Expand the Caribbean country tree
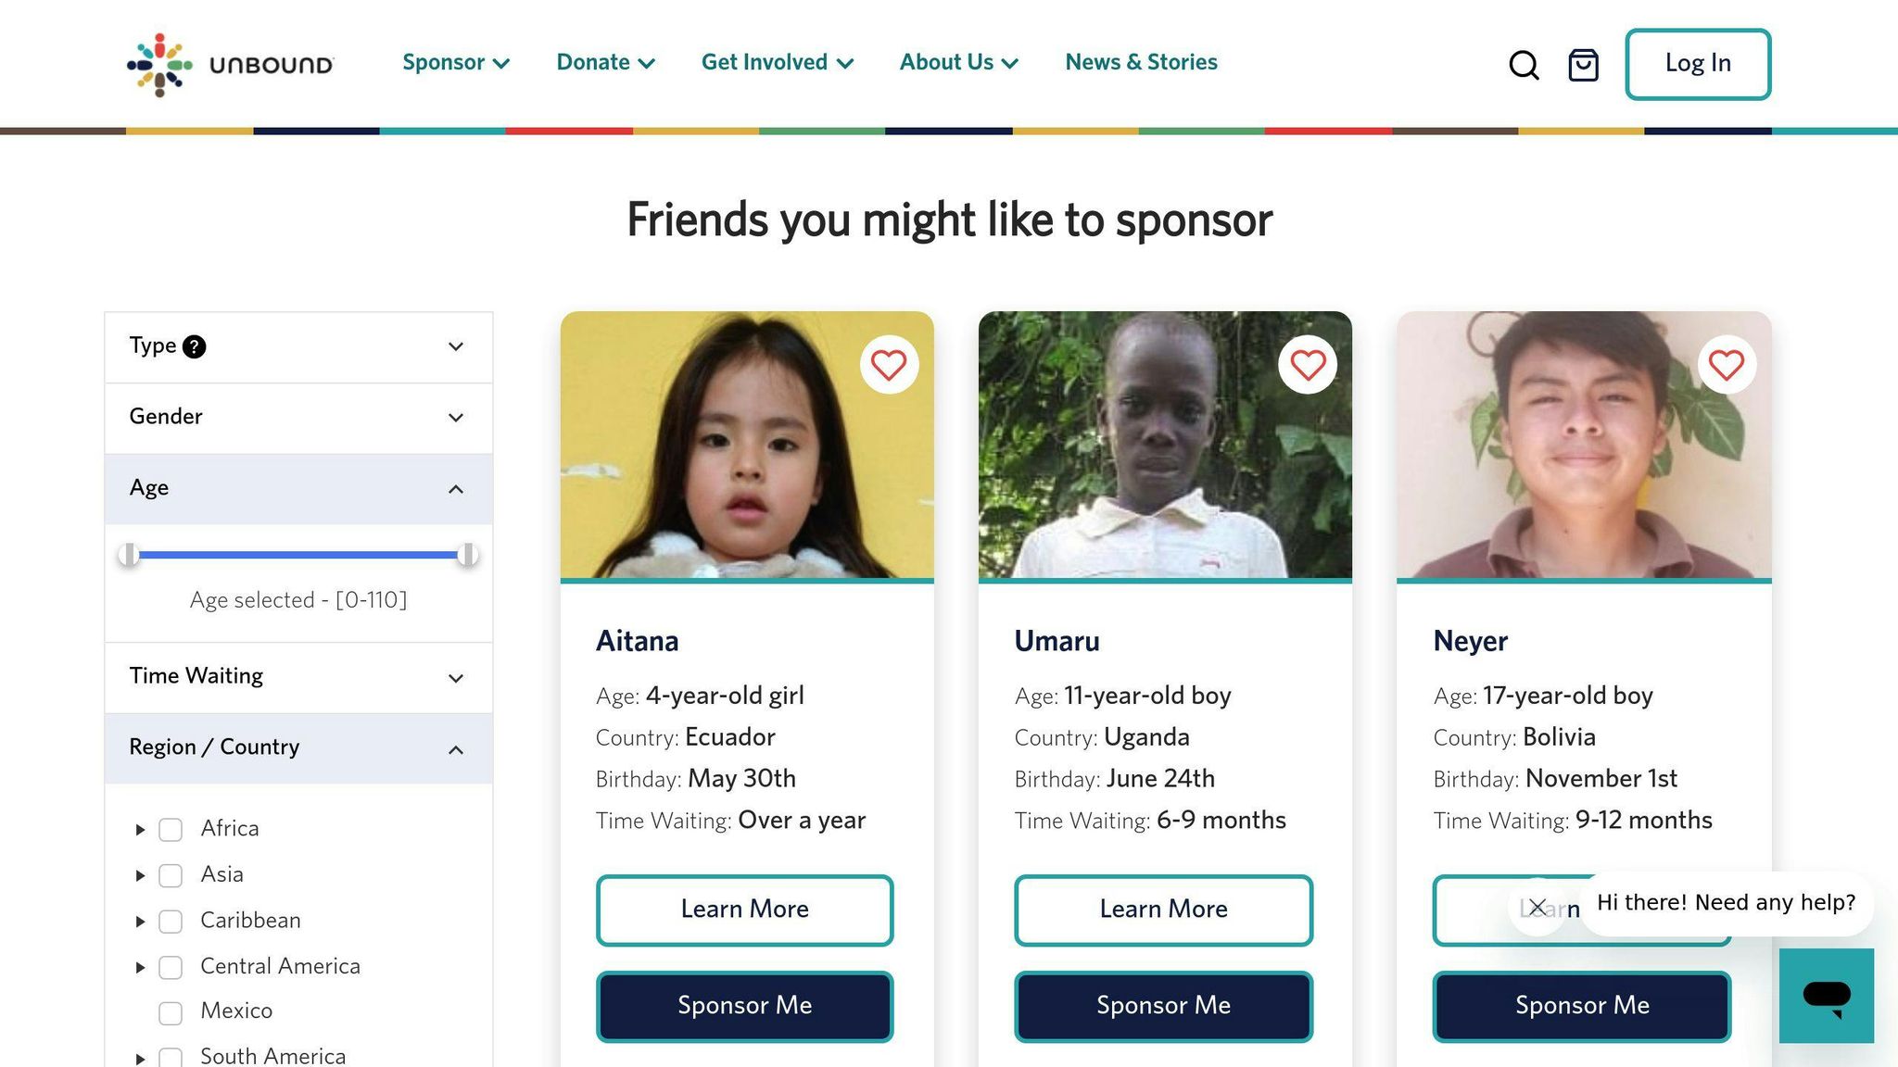Screen dimensions: 1898x1067 (x=140, y=922)
